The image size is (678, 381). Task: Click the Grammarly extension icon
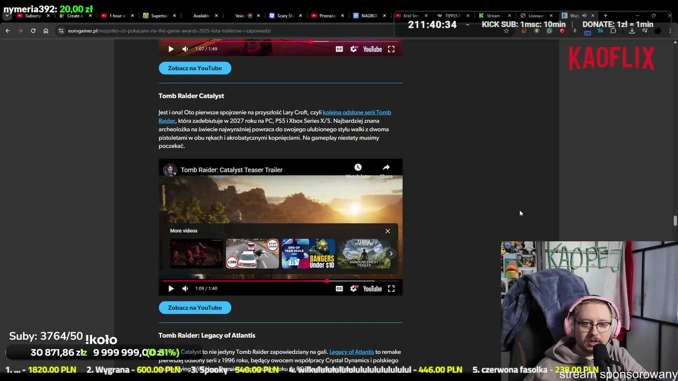point(549,31)
